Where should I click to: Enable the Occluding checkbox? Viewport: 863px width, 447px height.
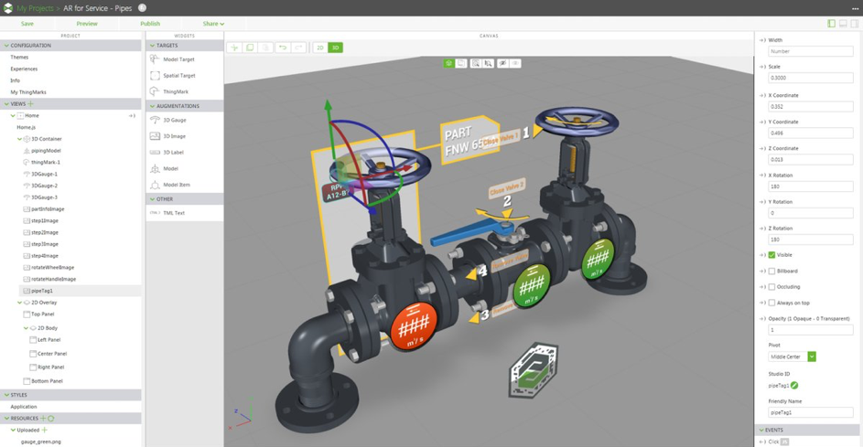771,287
